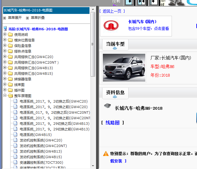197x169 pixels.
Task: Expand 共用搭铁汇总(GW4B15) plus toggle
Action: [5, 73]
